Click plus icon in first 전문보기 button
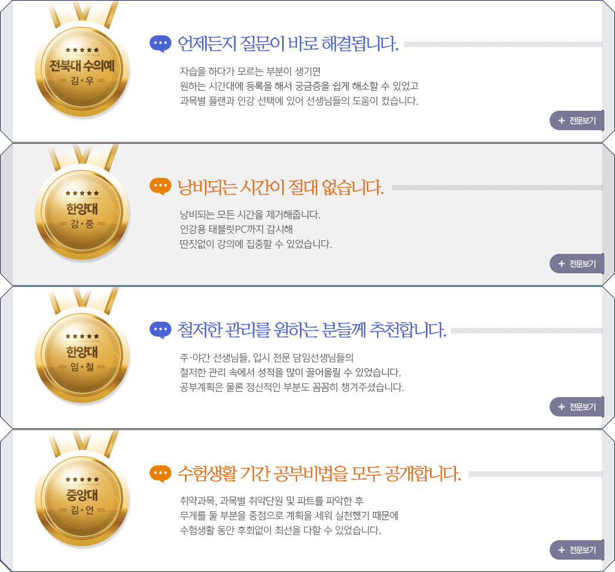This screenshot has height=572, width=615. 561,120
